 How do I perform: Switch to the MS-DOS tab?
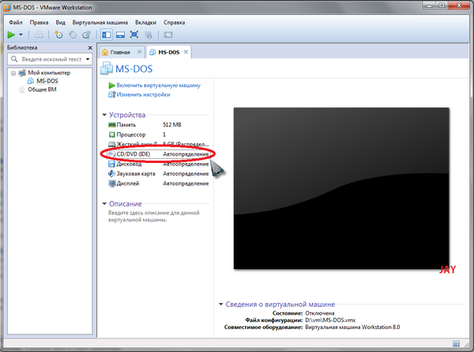(169, 52)
